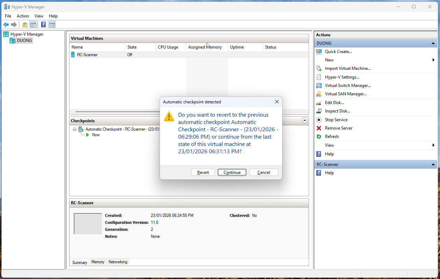The image size is (440, 279).
Task: Switch to the Networking tab
Action: (118, 262)
